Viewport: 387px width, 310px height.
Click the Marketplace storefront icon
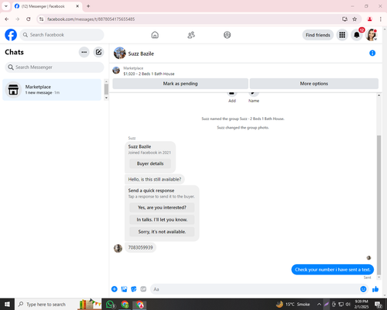(x=13, y=90)
